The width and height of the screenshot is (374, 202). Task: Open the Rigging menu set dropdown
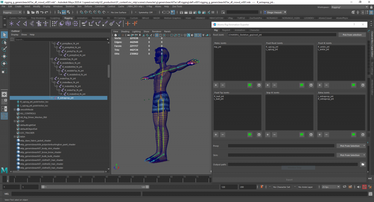12,12
